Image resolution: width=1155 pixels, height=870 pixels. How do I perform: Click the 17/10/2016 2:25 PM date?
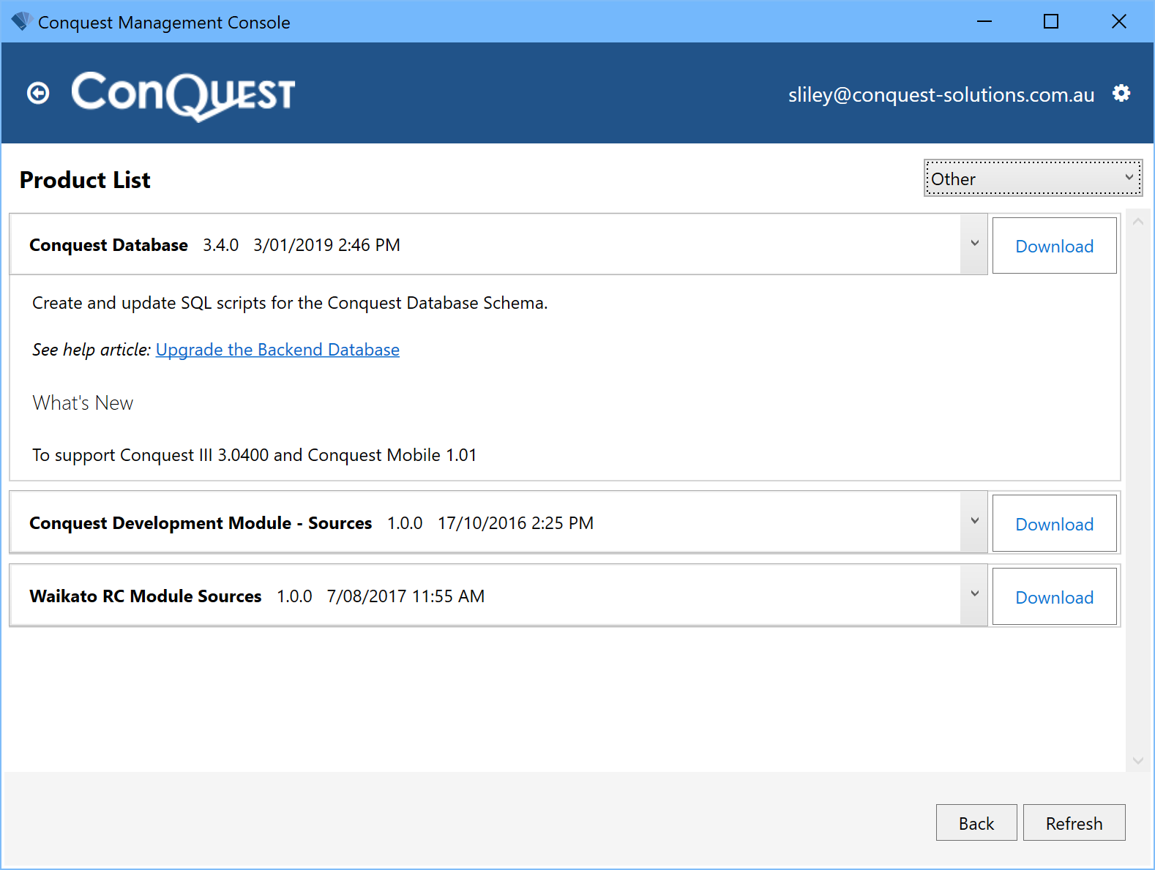click(515, 523)
